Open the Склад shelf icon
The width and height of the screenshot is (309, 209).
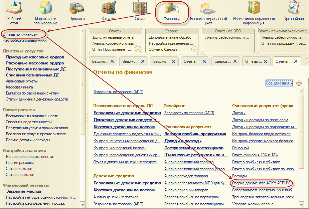coord(140,8)
